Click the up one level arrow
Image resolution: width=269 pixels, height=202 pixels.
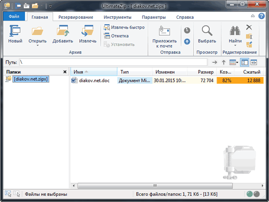[x=224, y=62]
